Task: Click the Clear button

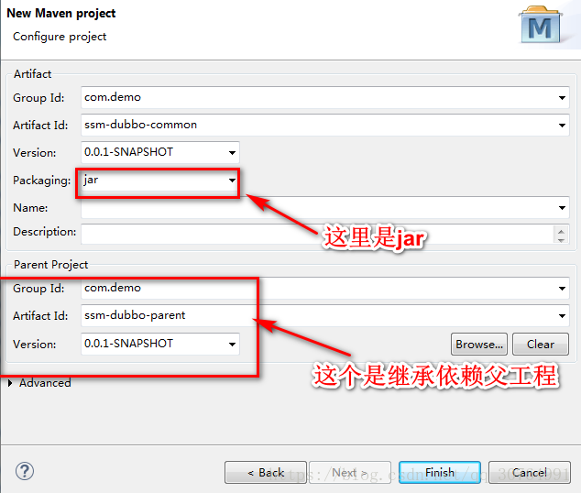Action: tap(541, 345)
